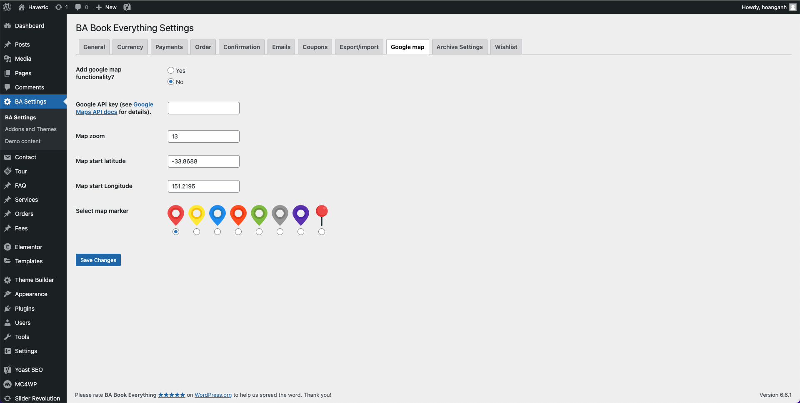This screenshot has height=403, width=800.
Task: Click the Map start Longitude field
Action: [204, 186]
